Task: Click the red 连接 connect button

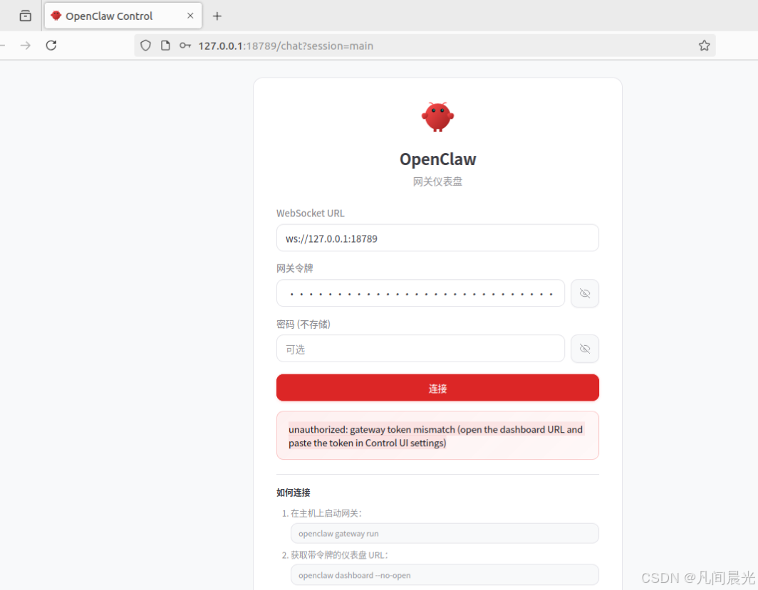Action: [x=437, y=388]
